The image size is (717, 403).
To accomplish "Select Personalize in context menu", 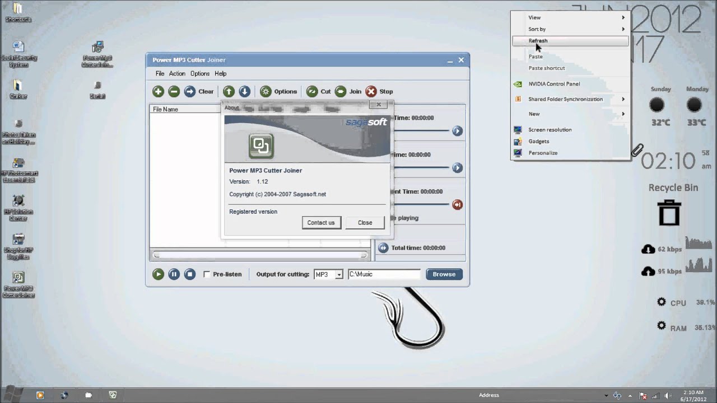I will coord(570,153).
